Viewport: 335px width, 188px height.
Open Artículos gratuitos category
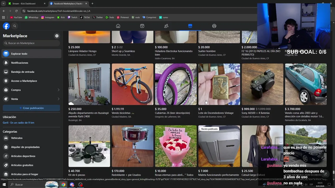click(31, 165)
